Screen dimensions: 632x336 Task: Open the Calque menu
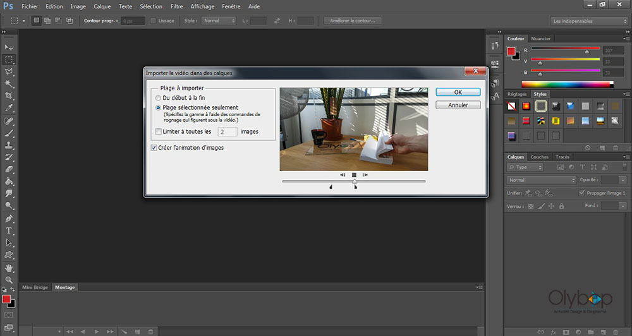[x=102, y=6]
